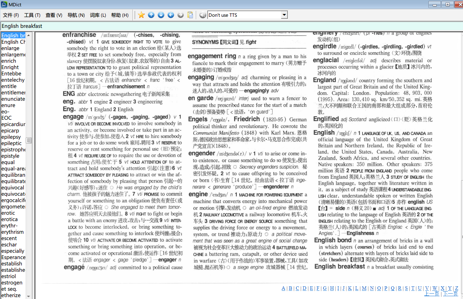Follow the A index link
The width and height of the screenshot is (463, 299).
283,288
